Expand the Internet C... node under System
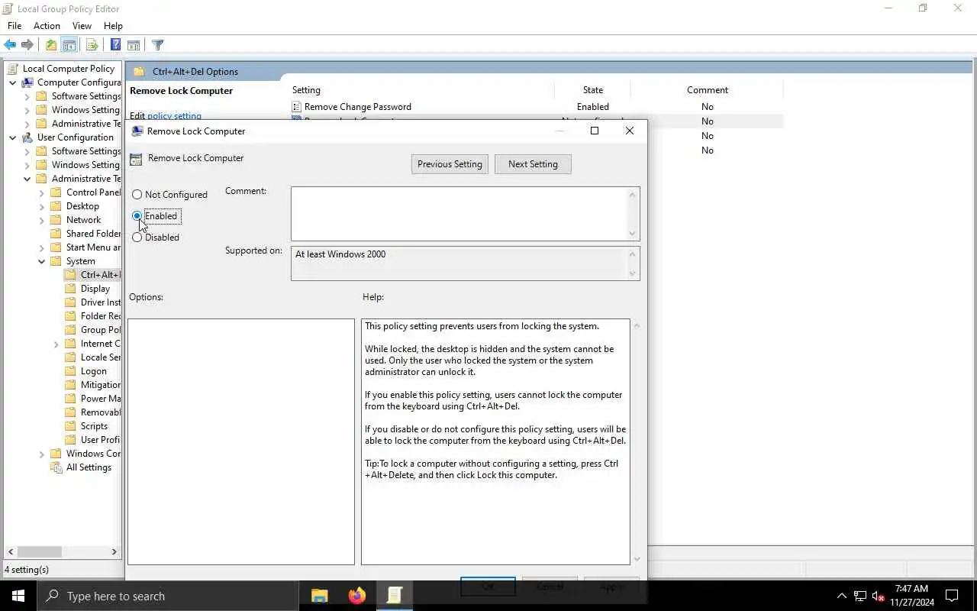 coord(56,344)
